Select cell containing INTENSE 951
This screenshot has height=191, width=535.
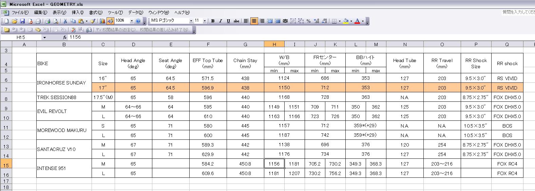(x=64, y=168)
